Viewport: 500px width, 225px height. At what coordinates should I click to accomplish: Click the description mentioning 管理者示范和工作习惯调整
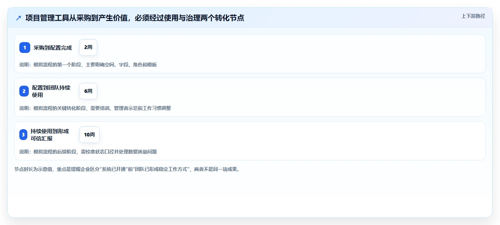point(95,108)
